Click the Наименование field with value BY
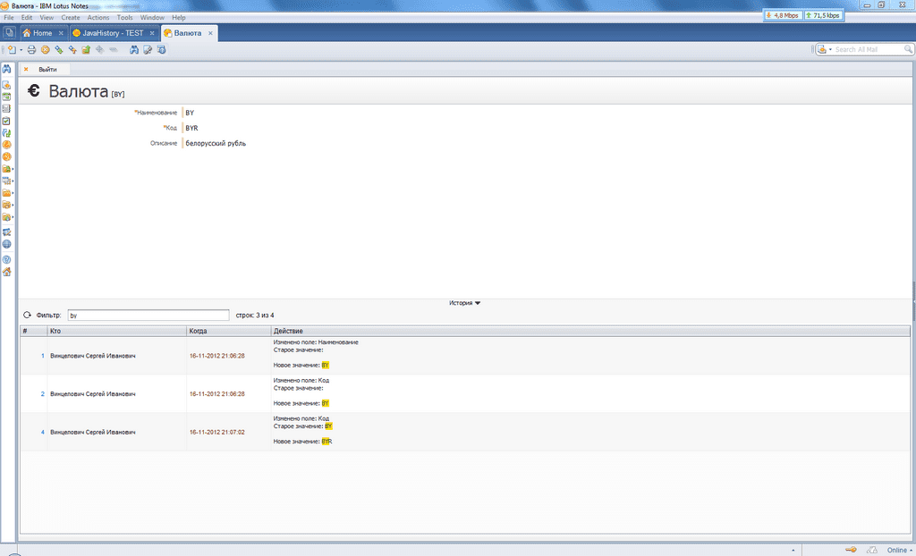The width and height of the screenshot is (916, 556). [x=190, y=113]
